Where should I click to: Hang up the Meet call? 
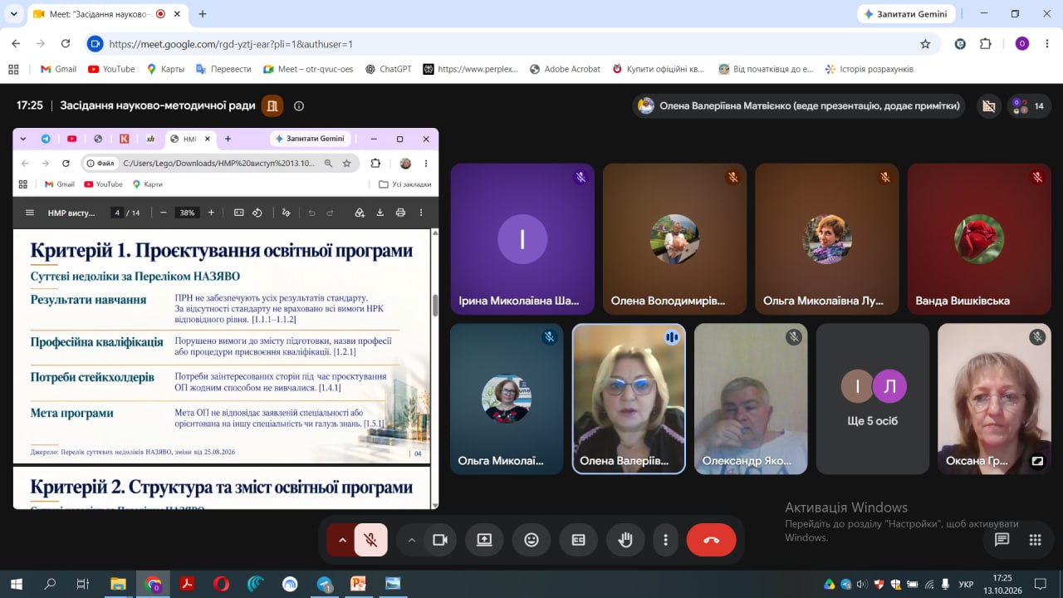[711, 540]
